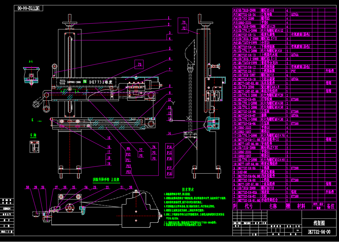Select the boxed 'P14' balloon in the side view
This screenshot has width=339, height=242.
[x=169, y=147]
